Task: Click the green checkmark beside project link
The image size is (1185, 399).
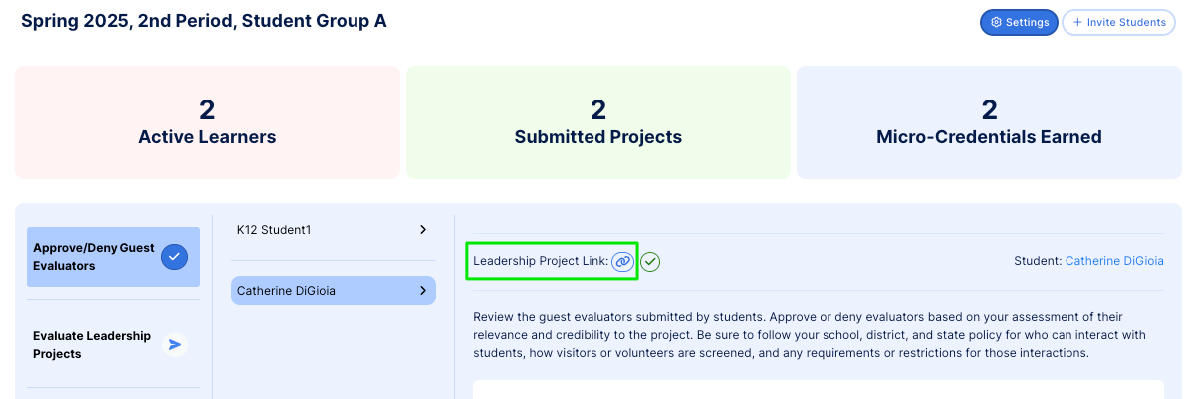Action: [x=650, y=261]
